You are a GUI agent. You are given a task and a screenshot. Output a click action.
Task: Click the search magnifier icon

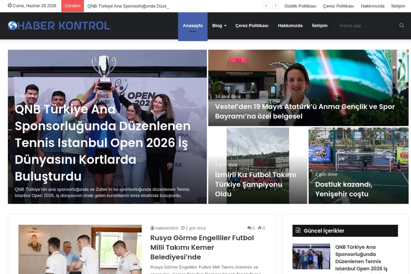point(402,26)
